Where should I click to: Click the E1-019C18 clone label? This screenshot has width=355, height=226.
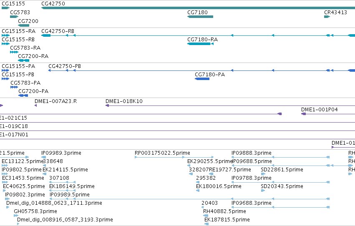point(14,126)
